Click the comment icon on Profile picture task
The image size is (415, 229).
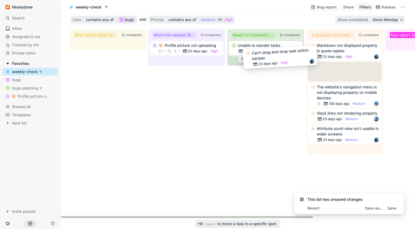(x=160, y=51)
